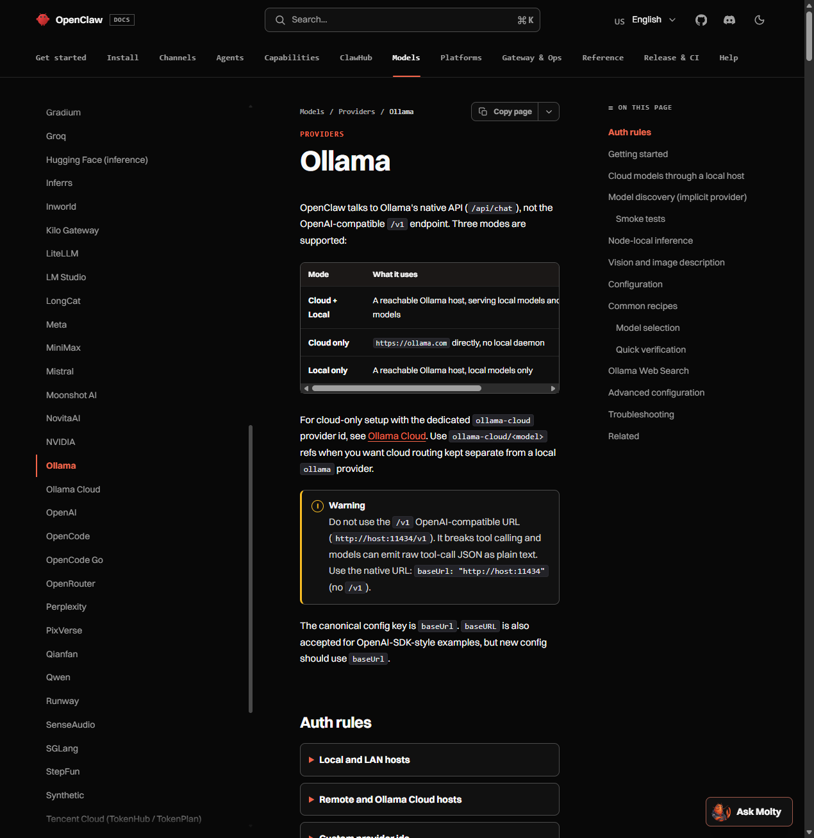The height and width of the screenshot is (838, 814).
Task: Go to Ollama Web Search section
Action: coord(649,371)
